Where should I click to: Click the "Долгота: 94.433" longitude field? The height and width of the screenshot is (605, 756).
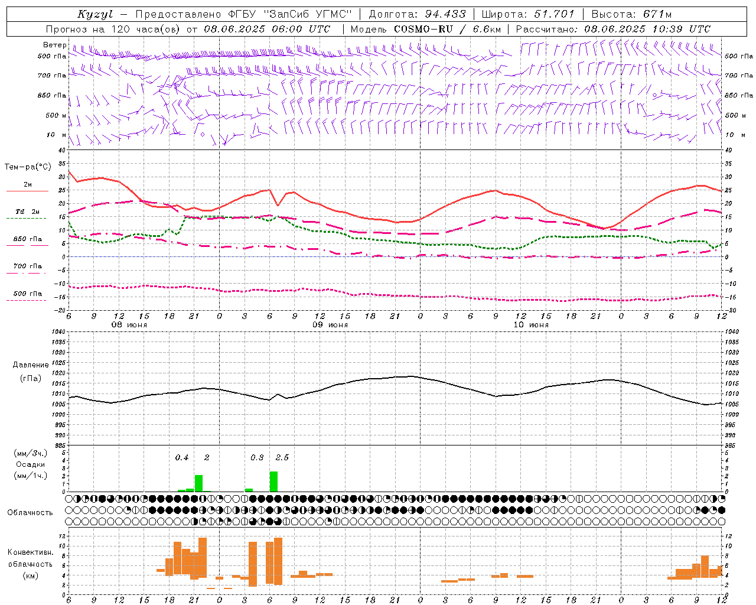point(418,14)
